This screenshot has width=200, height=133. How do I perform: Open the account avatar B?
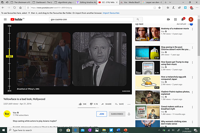[x=191, y=19]
